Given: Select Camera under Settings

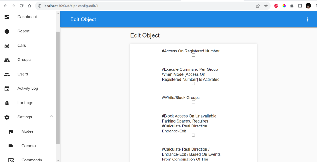Looking at the screenshot, I should pos(28,146).
